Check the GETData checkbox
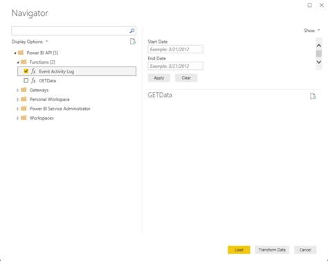The height and width of the screenshot is (261, 328). [26, 80]
